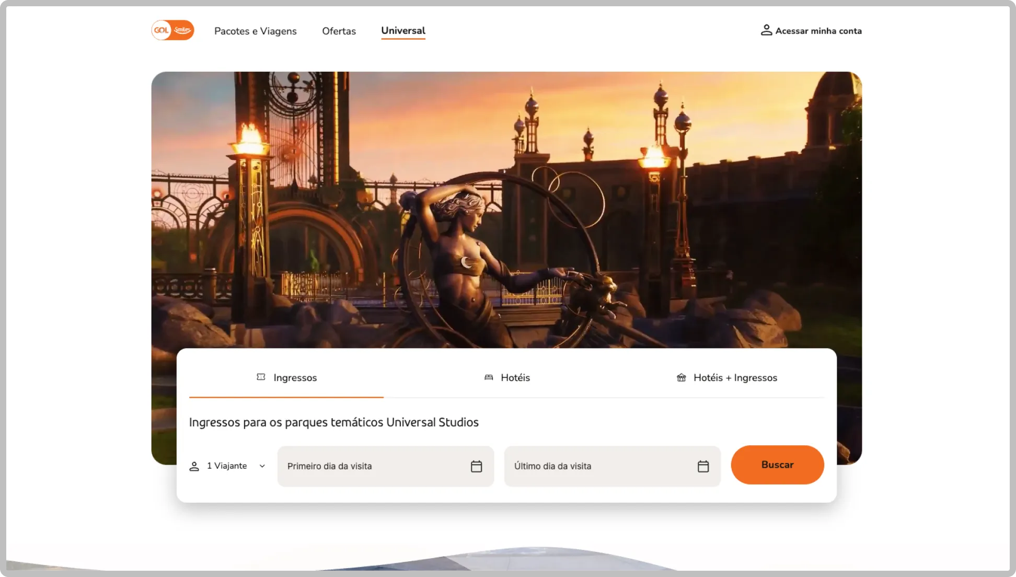Click the GOL Smiles logo
Viewport: 1016px width, 577px height.
[172, 30]
